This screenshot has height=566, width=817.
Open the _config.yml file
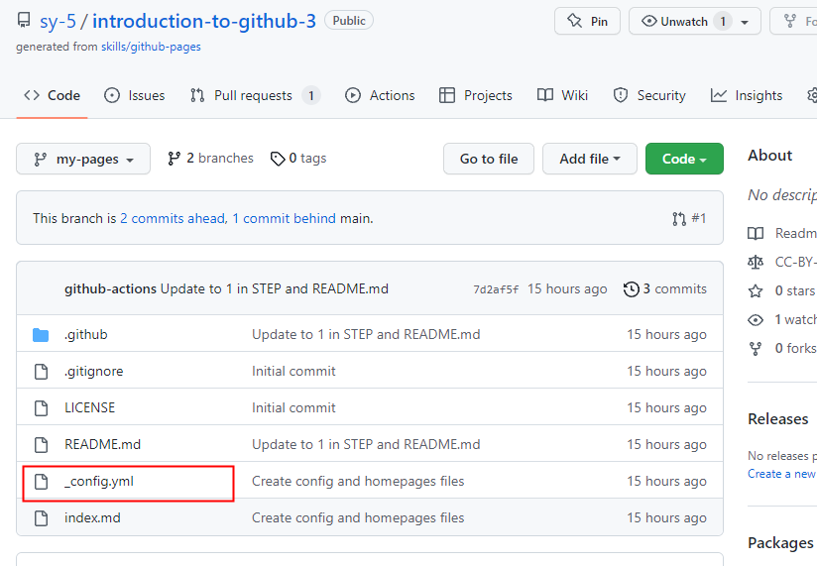(99, 482)
